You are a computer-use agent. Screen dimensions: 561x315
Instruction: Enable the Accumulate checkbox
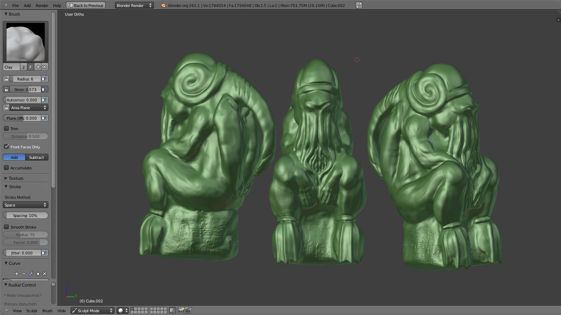6,168
